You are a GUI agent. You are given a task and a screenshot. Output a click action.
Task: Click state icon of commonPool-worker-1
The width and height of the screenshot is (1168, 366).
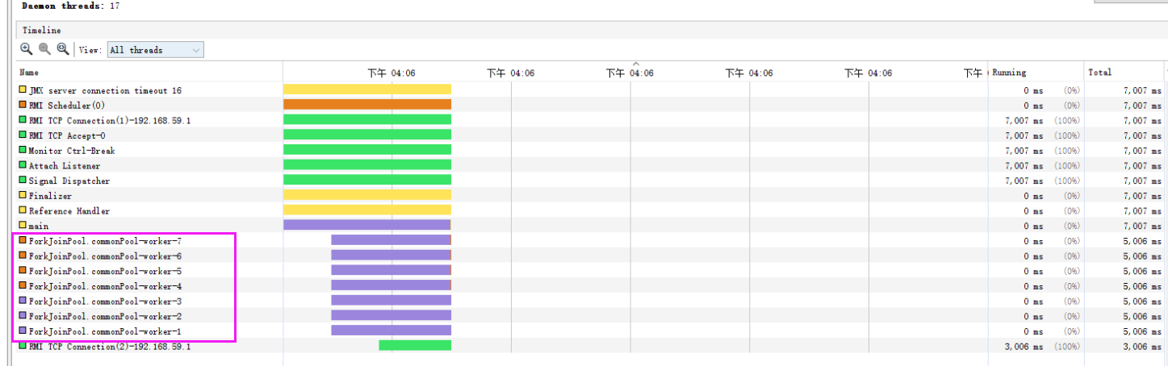pos(23,331)
